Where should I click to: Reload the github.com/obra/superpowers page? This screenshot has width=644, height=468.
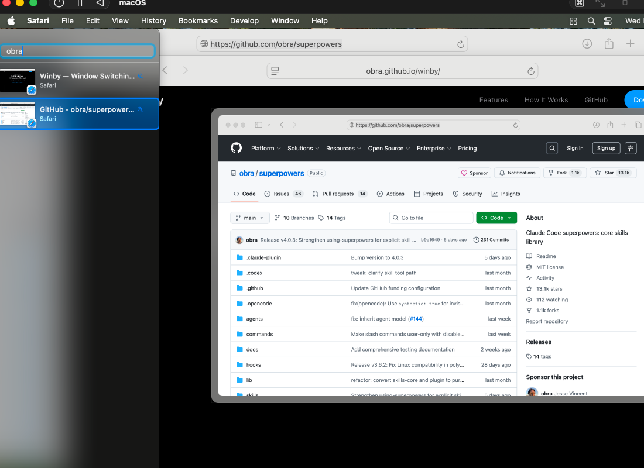[x=461, y=44]
